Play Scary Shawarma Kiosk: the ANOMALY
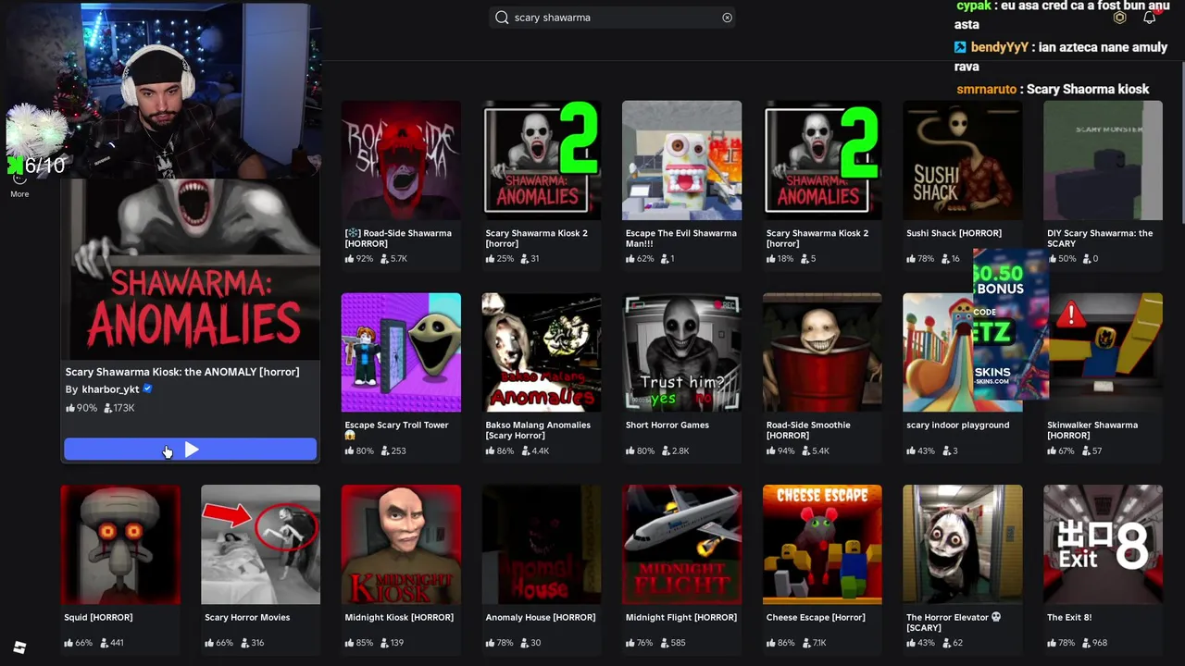This screenshot has width=1185, height=666. click(190, 450)
